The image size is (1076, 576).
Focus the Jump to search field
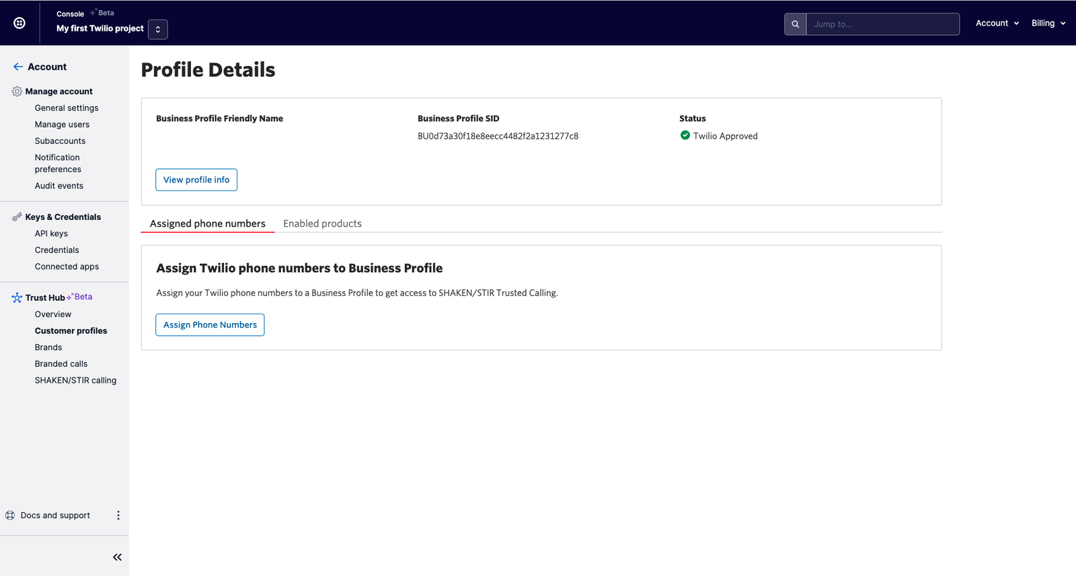(882, 24)
